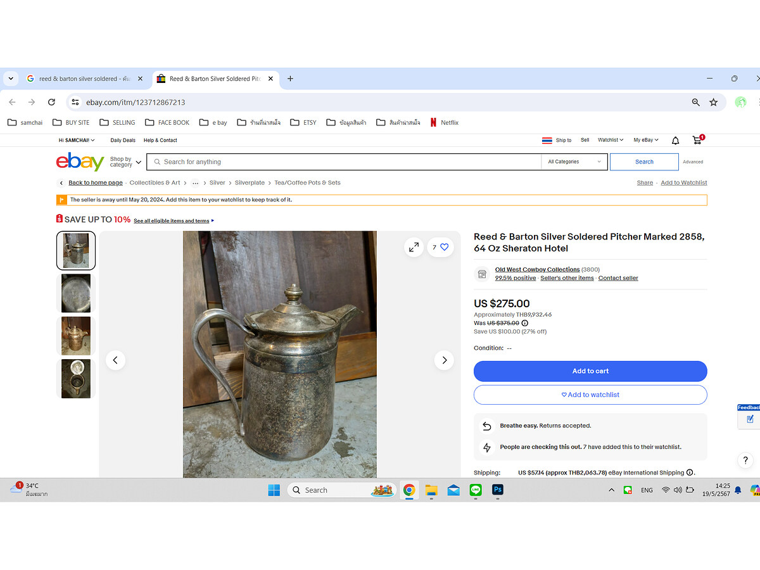Open the SELLING bookmark folder
Screen dimensions: 760x570
[x=117, y=122]
